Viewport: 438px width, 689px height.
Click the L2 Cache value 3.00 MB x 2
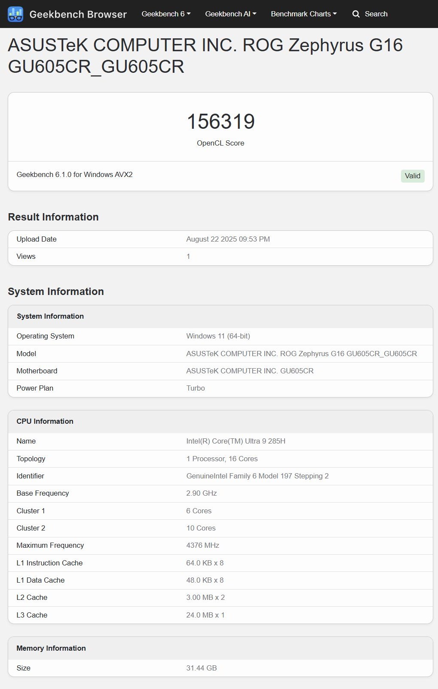[205, 597]
